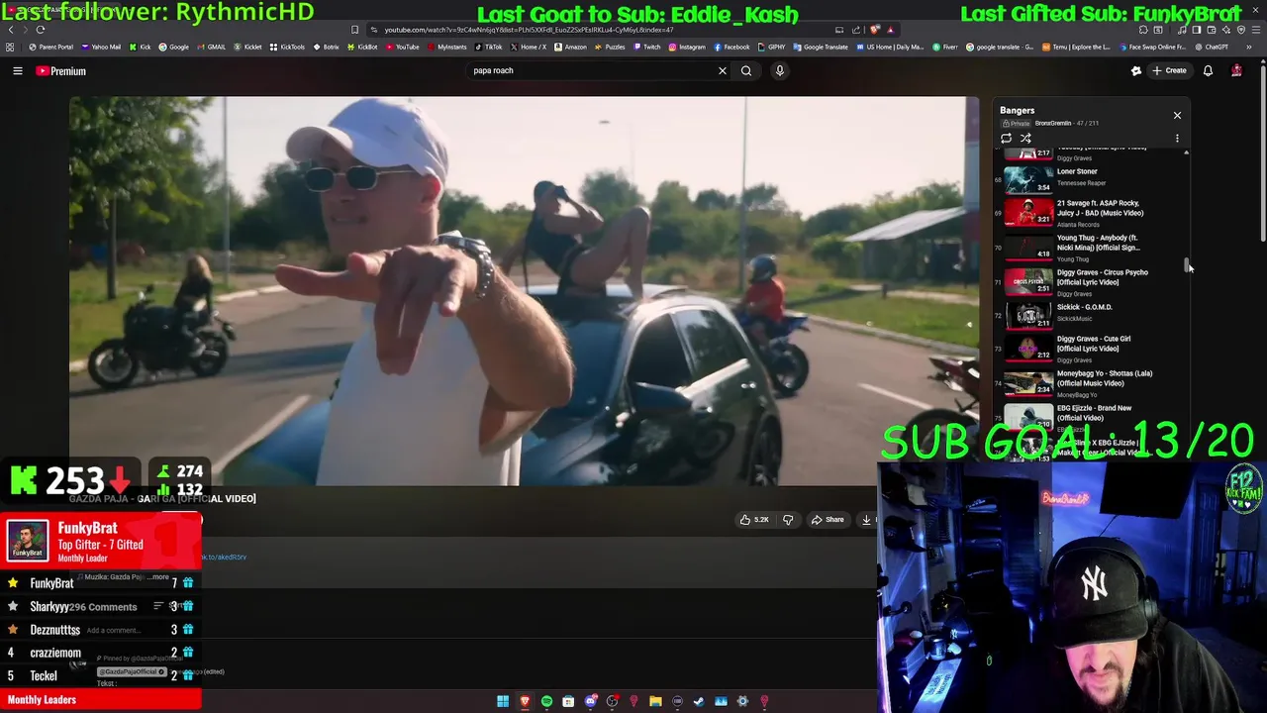This screenshot has width=1267, height=713.
Task: Open the GIPHY bookmark
Action: tap(772, 47)
